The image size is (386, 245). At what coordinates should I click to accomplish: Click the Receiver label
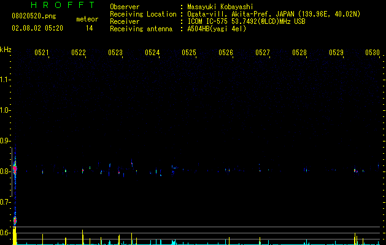[125, 21]
